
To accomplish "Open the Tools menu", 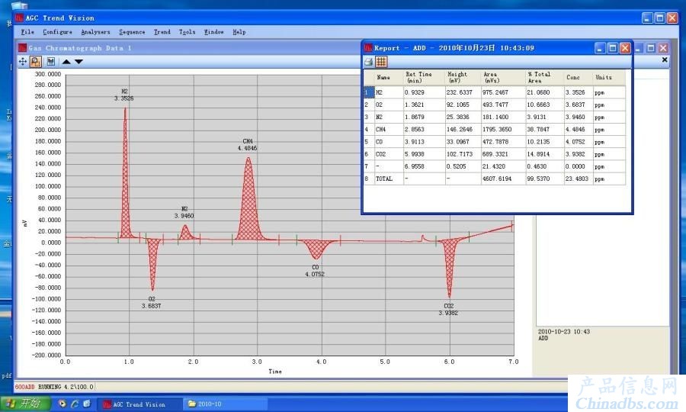I will 187,32.
